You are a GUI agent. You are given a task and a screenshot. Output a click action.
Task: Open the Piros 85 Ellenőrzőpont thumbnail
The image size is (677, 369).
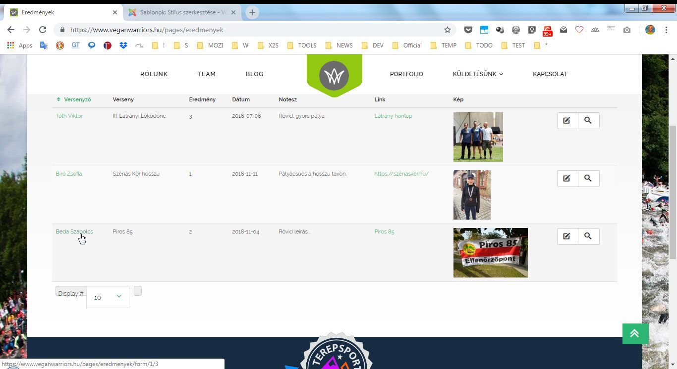pyautogui.click(x=490, y=253)
